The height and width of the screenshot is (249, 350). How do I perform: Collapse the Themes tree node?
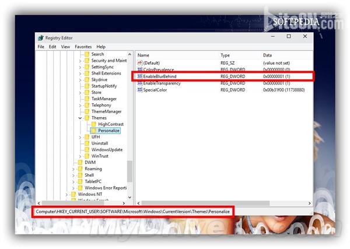coord(80,118)
